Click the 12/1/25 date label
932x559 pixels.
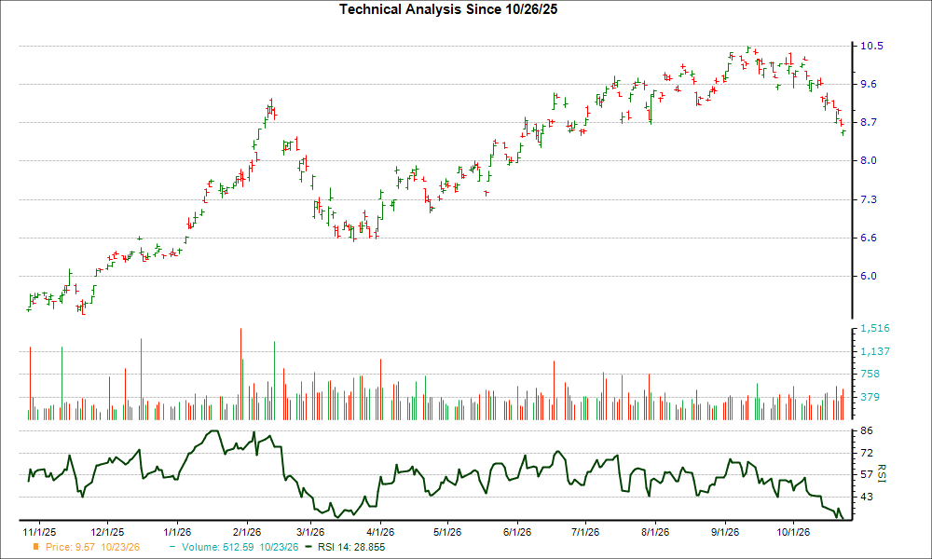pos(107,532)
